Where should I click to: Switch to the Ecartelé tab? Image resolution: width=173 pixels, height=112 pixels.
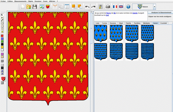(x=164, y=23)
